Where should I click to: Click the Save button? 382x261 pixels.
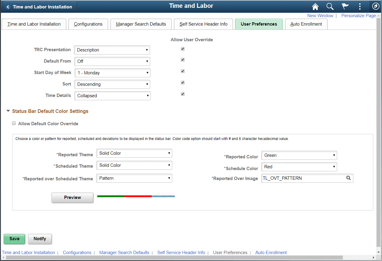point(14,239)
